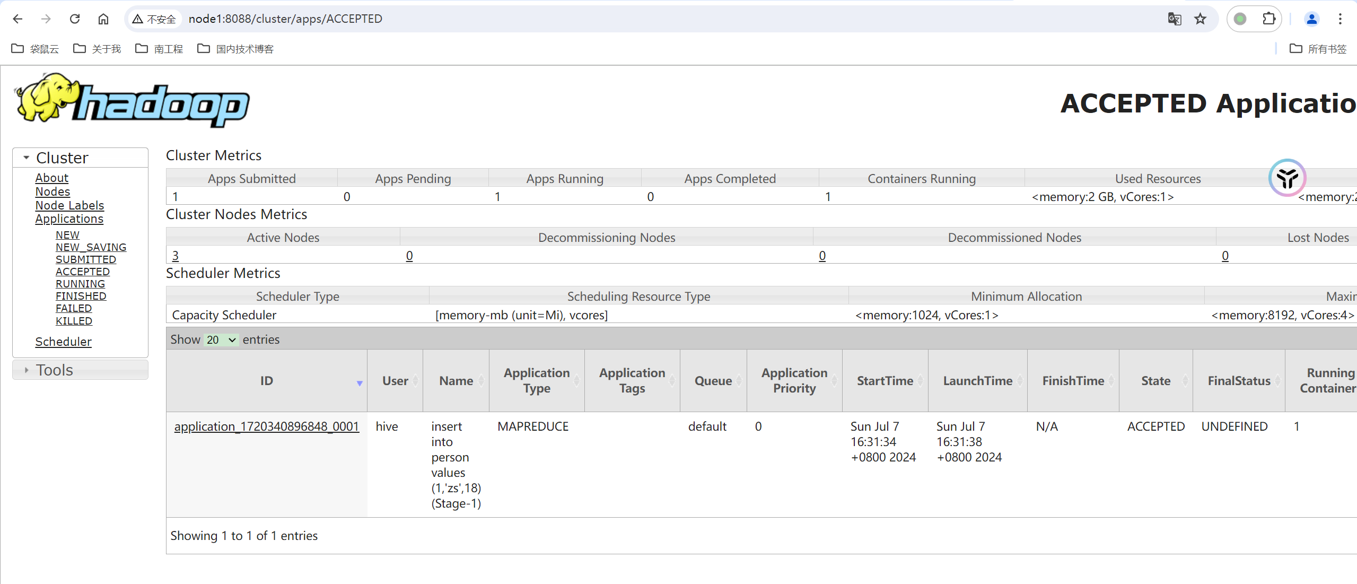
Task: Open the 袋鼠云 bookmark folder
Action: [x=35, y=49]
